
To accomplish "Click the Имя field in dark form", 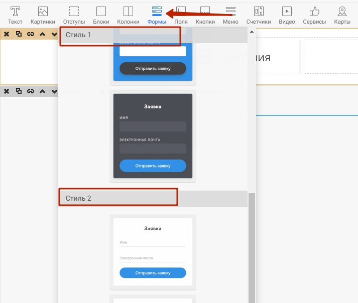I will coord(153,126).
